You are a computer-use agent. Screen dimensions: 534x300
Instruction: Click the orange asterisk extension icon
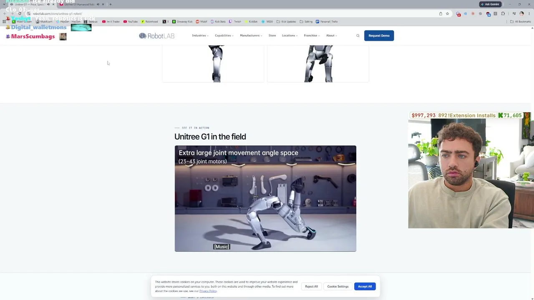pos(473,14)
